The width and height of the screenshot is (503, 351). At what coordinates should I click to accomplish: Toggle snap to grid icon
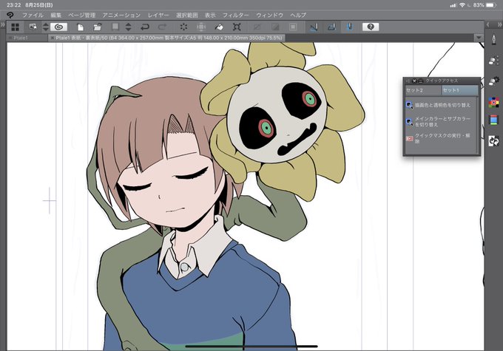(x=350, y=27)
